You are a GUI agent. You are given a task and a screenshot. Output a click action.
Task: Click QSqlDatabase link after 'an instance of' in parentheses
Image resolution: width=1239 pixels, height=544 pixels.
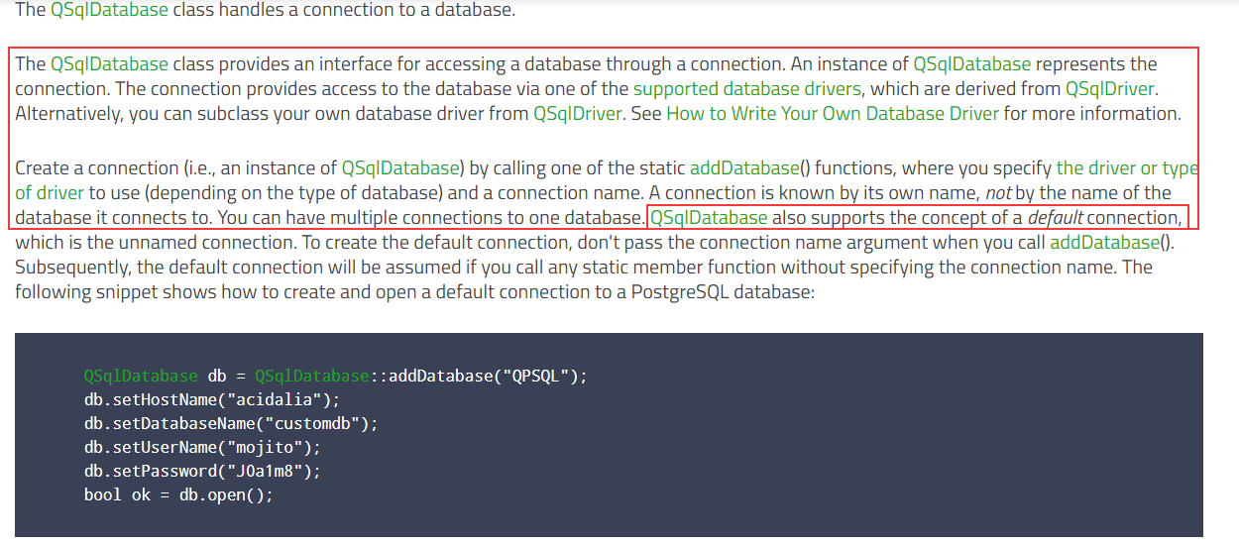[x=399, y=168]
